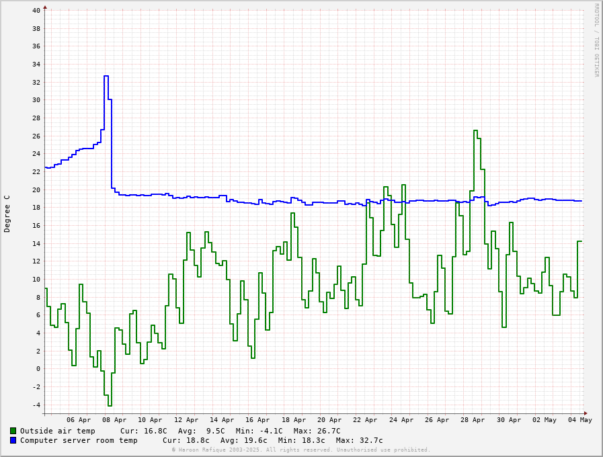Click the 20 value on the y-axis
The image size is (603, 457).
(36, 190)
